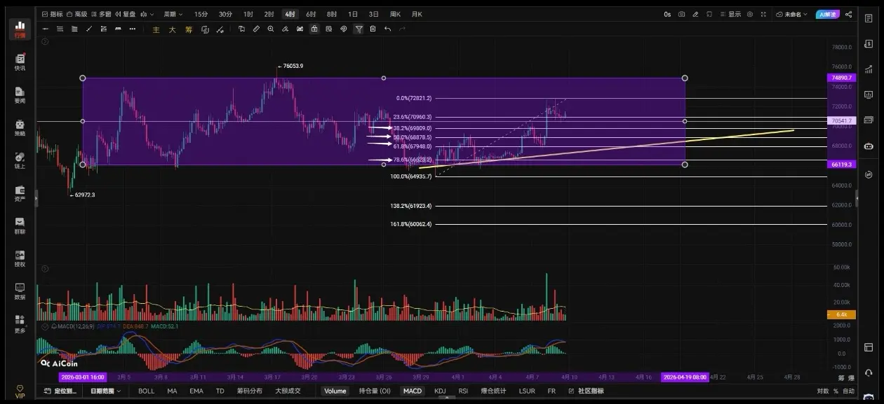Toggle the 筹 chip distribution indicator
The height and width of the screenshot is (404, 884).
coord(189,29)
